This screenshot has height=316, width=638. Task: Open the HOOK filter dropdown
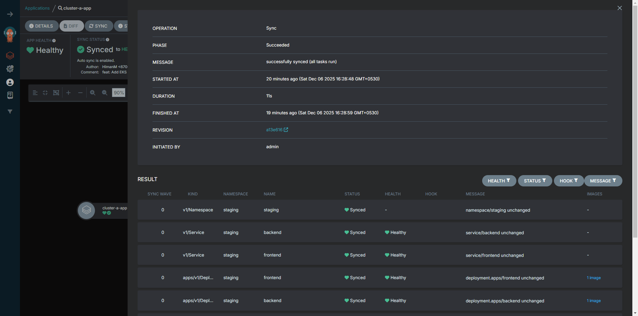click(x=569, y=181)
